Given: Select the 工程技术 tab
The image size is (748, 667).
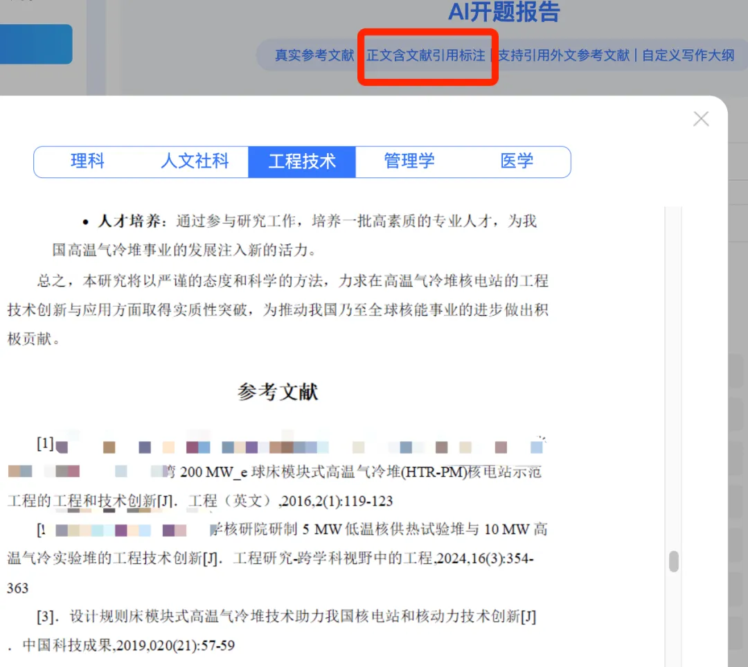Looking at the screenshot, I should (x=302, y=162).
